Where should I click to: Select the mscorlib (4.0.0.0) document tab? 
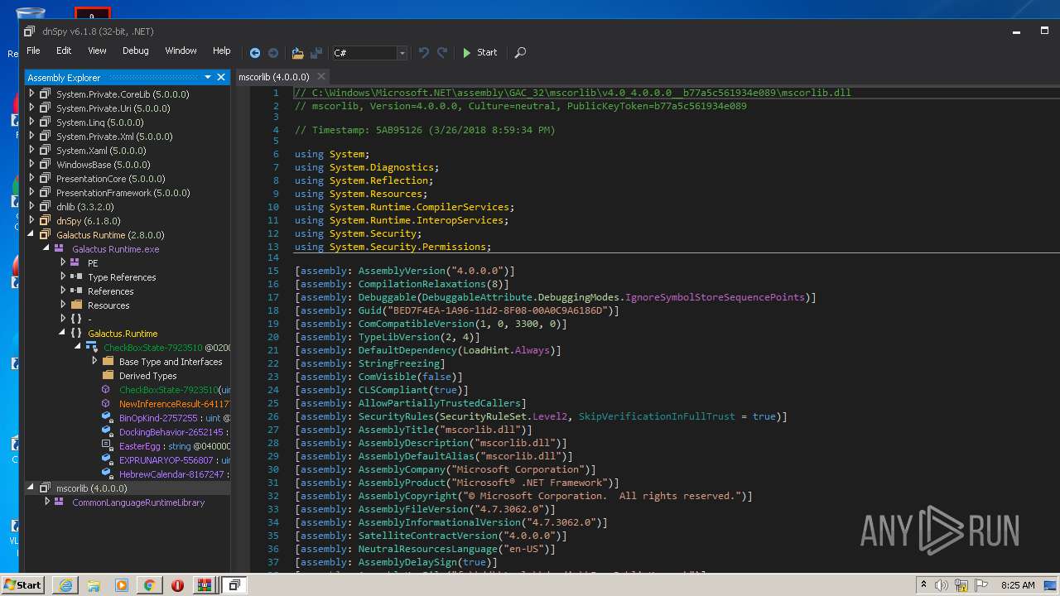[x=274, y=77]
